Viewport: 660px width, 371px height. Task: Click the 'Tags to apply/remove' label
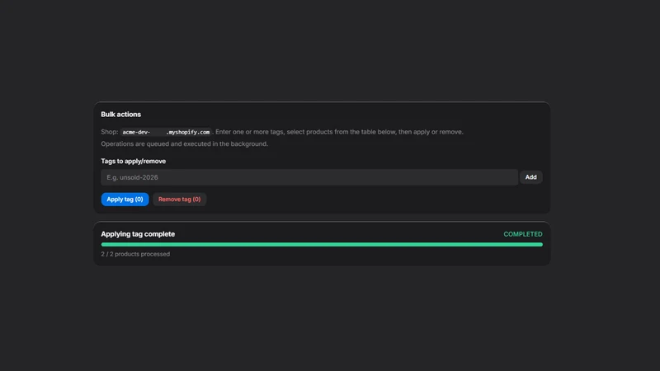pyautogui.click(x=133, y=161)
